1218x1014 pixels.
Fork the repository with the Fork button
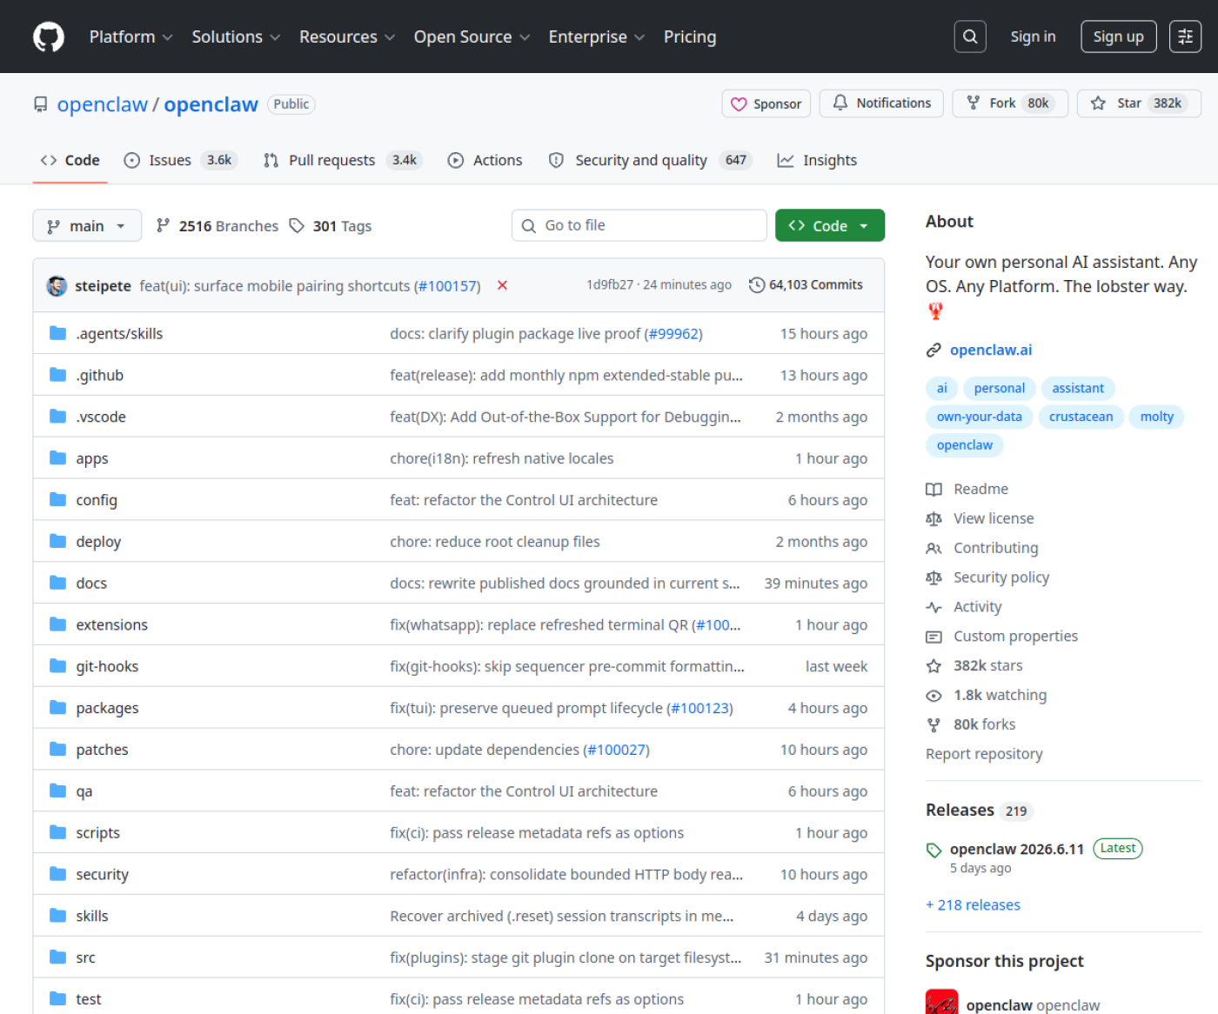(1010, 103)
